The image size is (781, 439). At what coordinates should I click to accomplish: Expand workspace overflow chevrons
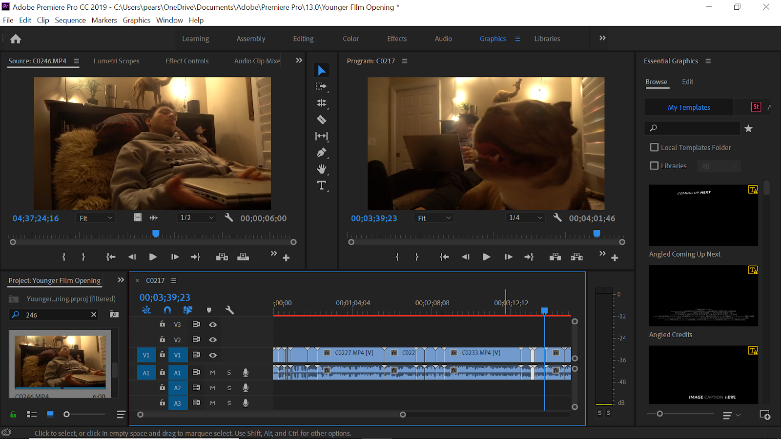coord(602,38)
